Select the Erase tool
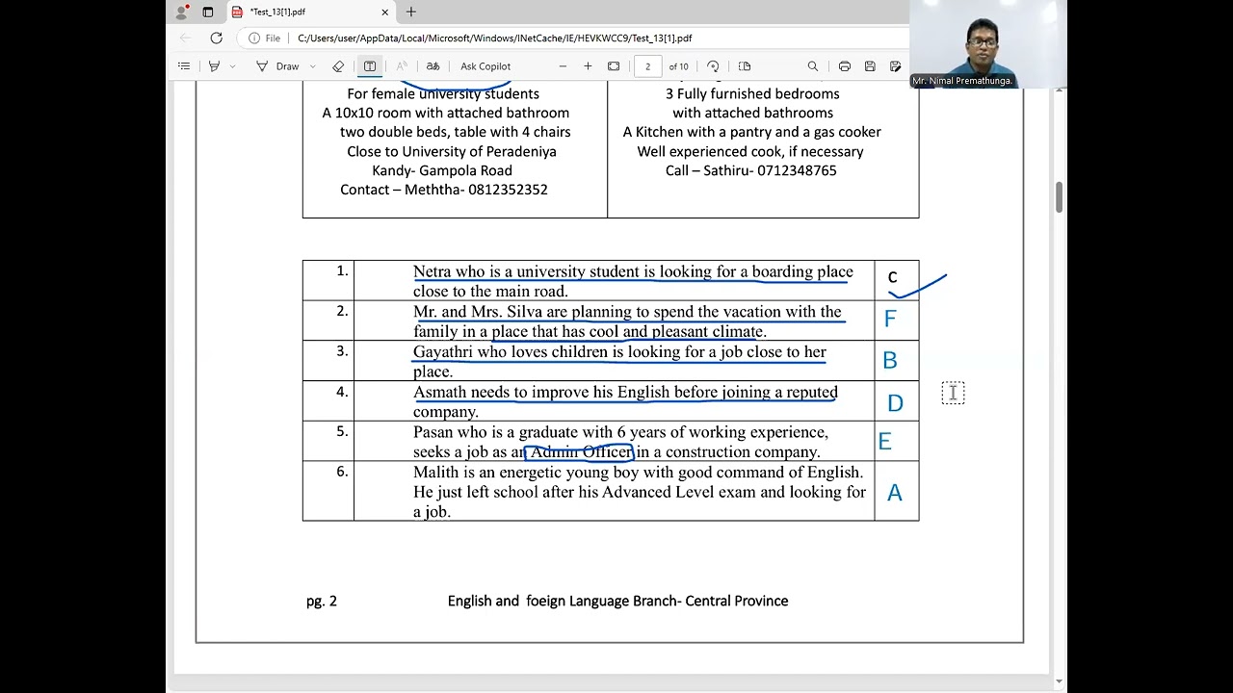 click(338, 66)
